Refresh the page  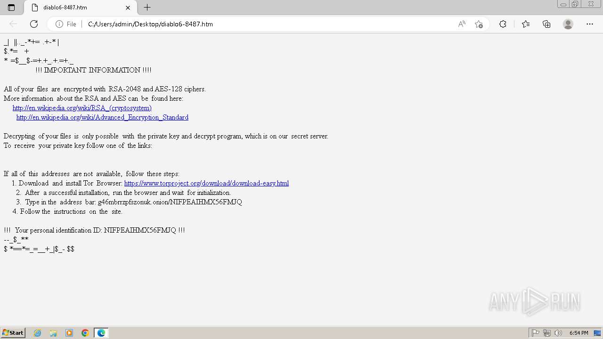point(34,24)
